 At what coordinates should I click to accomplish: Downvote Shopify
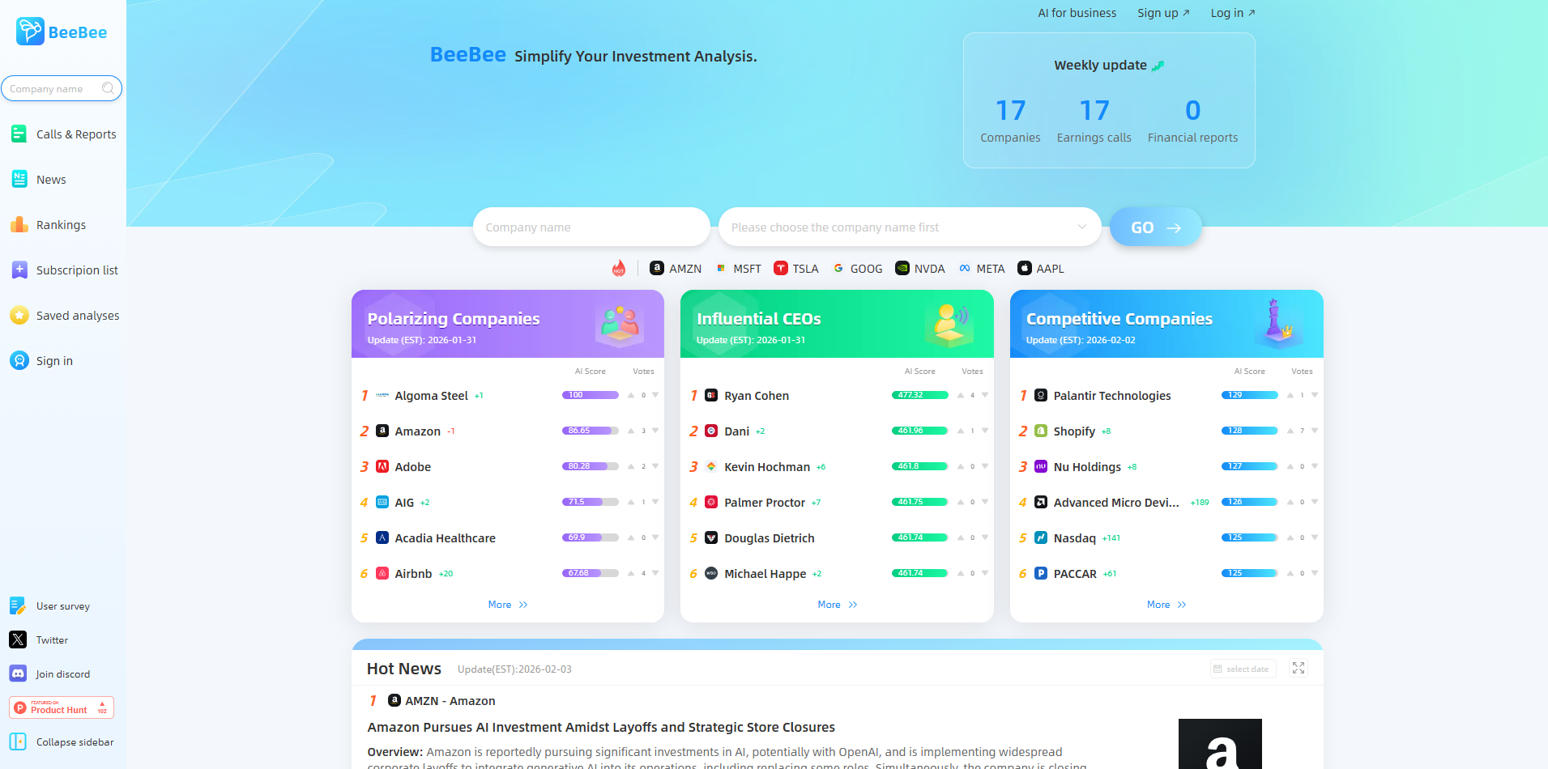pyautogui.click(x=1315, y=431)
